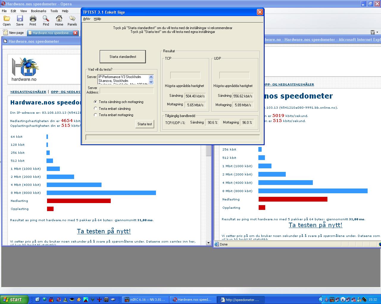Launch mIRC from quick launch bar

coord(51,300)
